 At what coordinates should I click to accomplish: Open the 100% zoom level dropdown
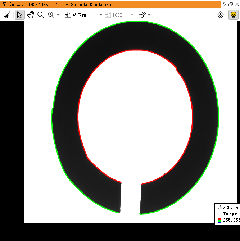pos(132,15)
